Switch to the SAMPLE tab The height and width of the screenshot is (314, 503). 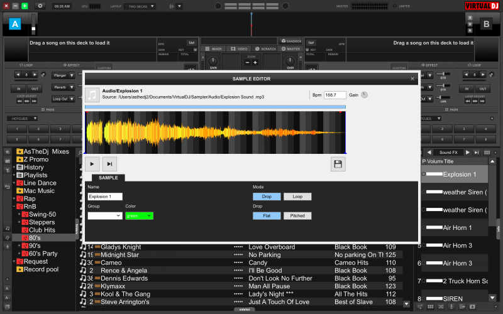click(108, 178)
